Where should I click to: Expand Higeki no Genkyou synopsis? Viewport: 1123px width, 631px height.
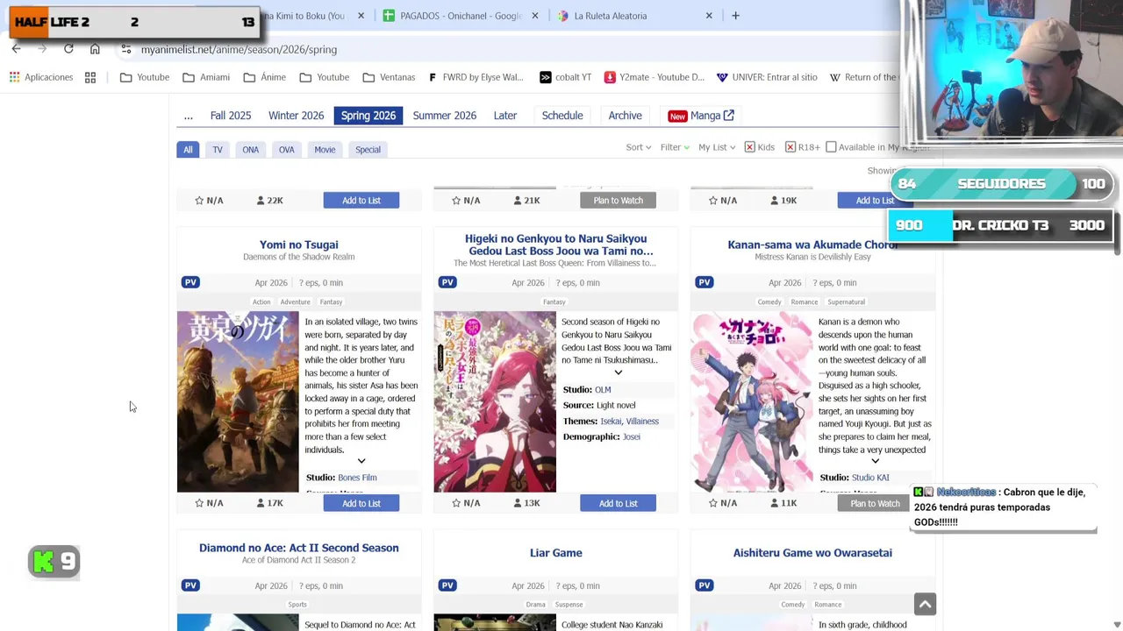click(x=618, y=372)
